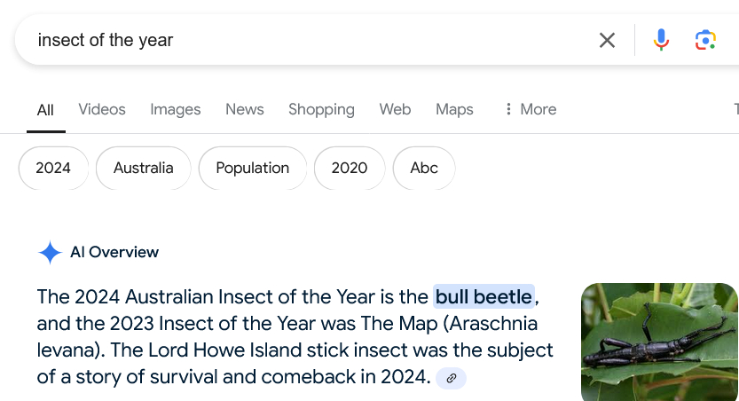This screenshot has width=739, height=401.
Task: Clear the search box with X icon
Action: [607, 40]
